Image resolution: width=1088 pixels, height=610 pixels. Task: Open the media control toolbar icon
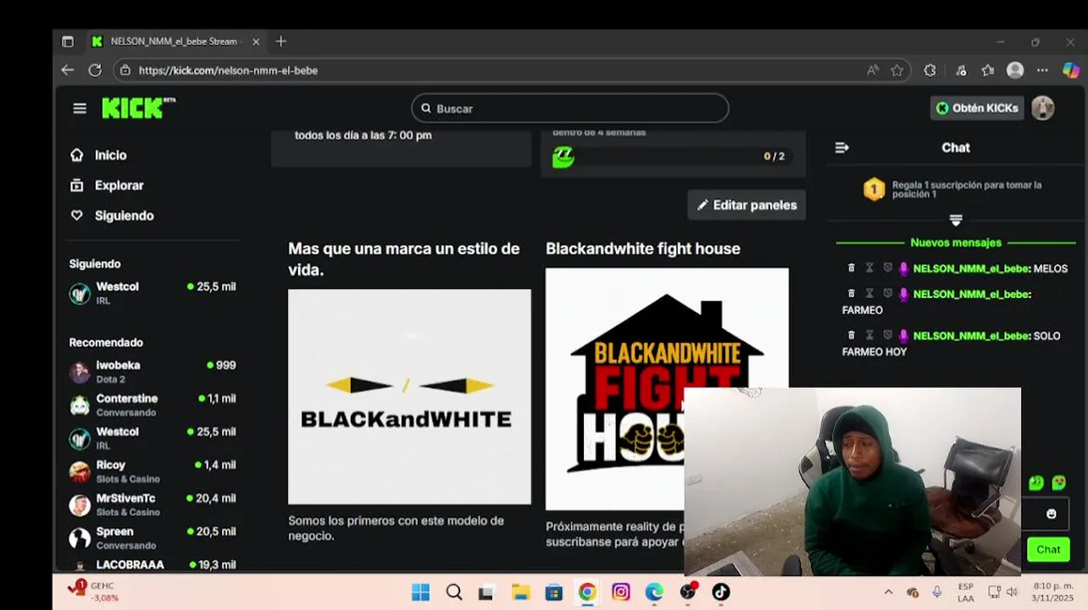961,70
